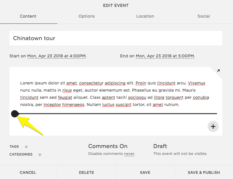Screen dimensions: 233x179
Task: Click Save & Publish
Action: [204, 172]
